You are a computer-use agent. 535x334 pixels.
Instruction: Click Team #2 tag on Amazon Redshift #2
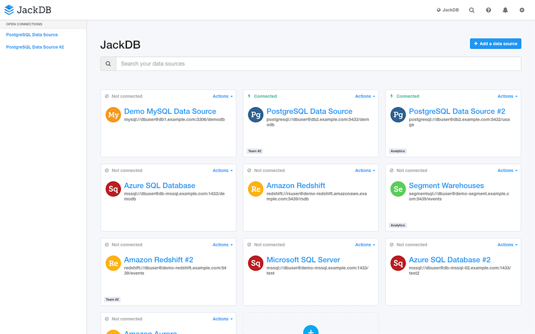pos(112,299)
